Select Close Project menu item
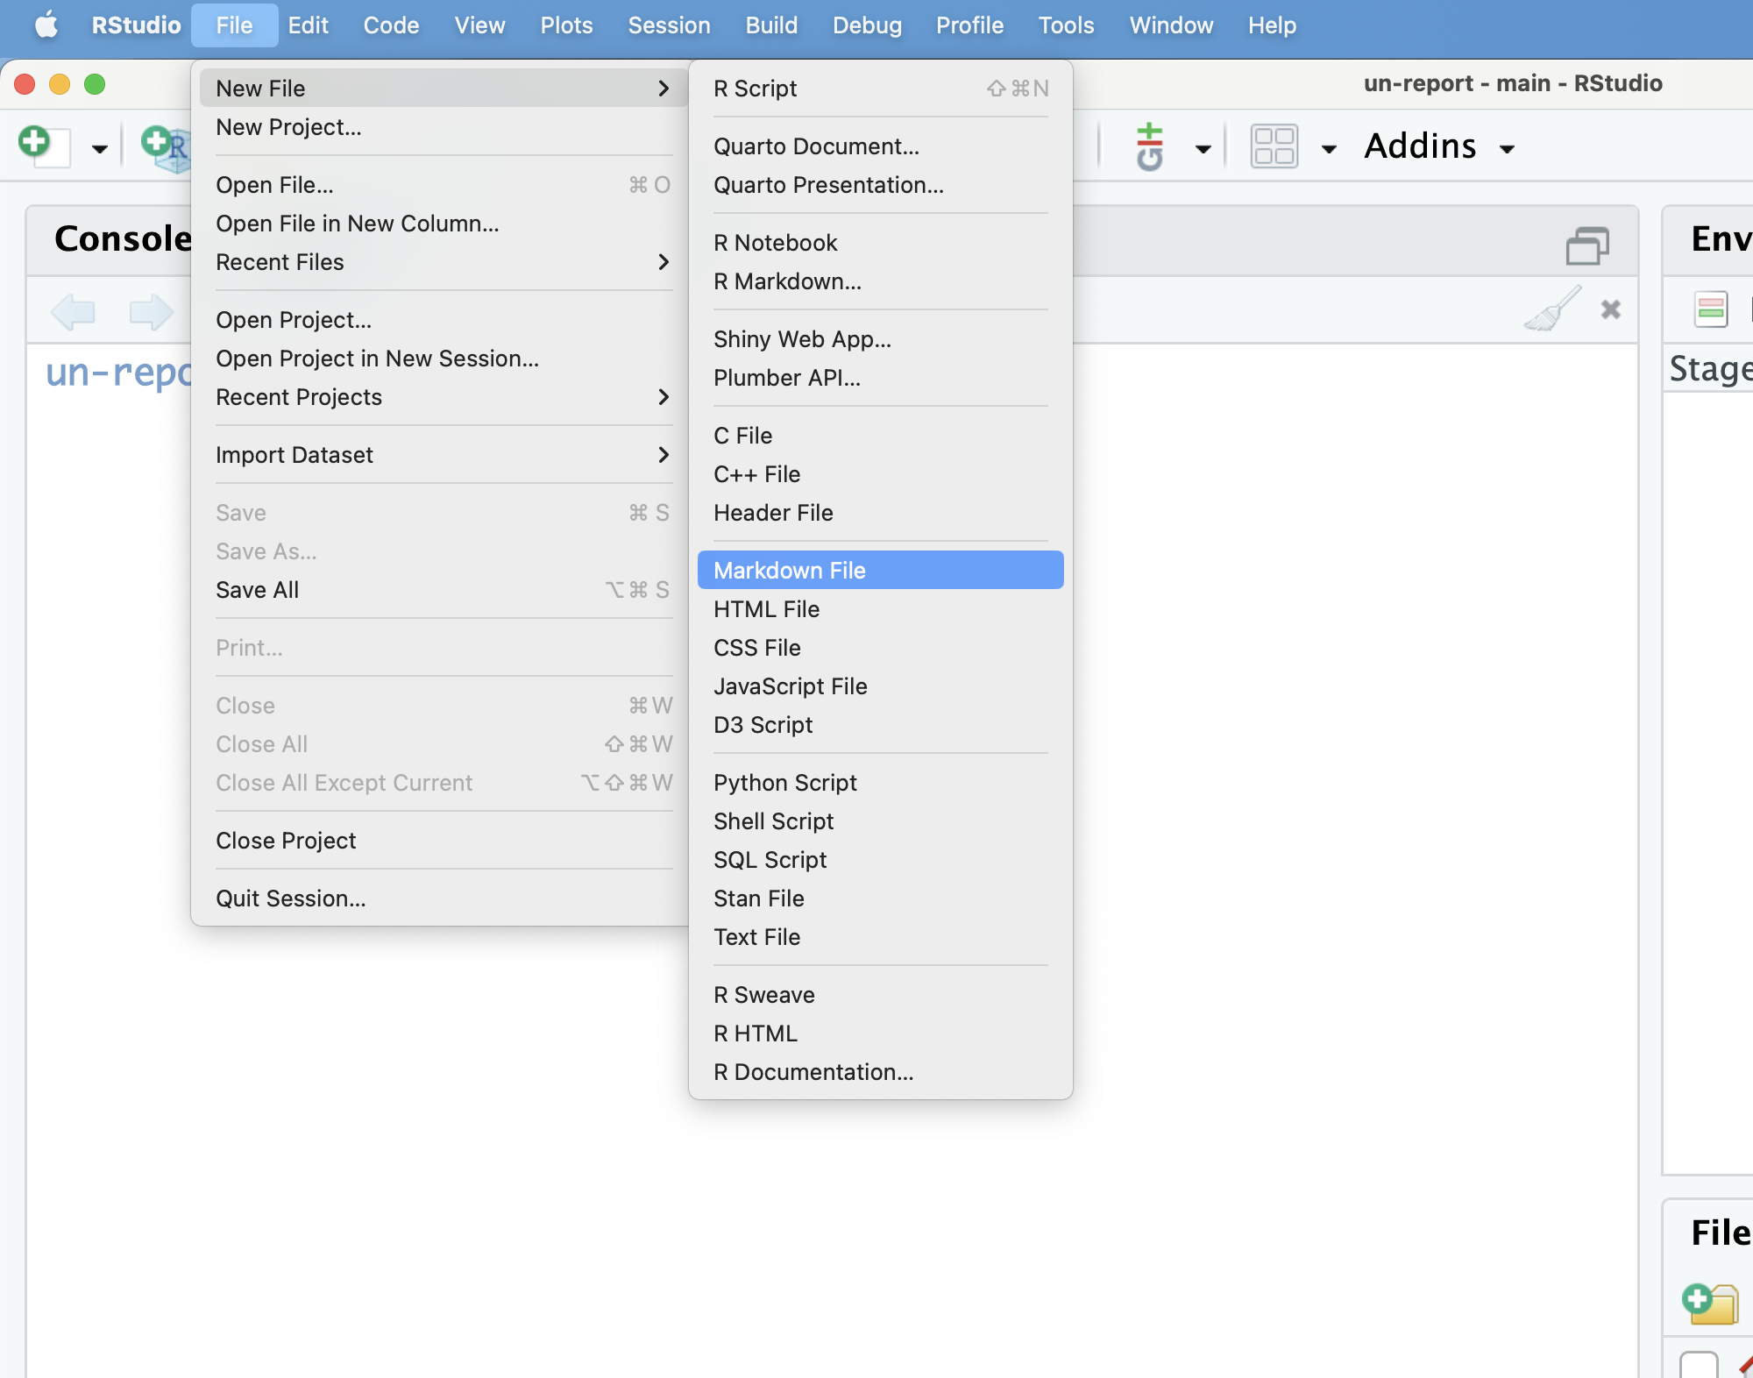This screenshot has width=1753, height=1378. [444, 841]
